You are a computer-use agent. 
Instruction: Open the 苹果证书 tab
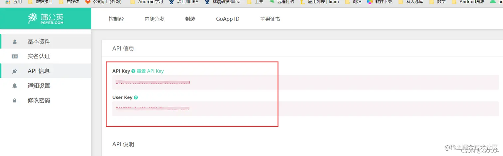click(270, 19)
